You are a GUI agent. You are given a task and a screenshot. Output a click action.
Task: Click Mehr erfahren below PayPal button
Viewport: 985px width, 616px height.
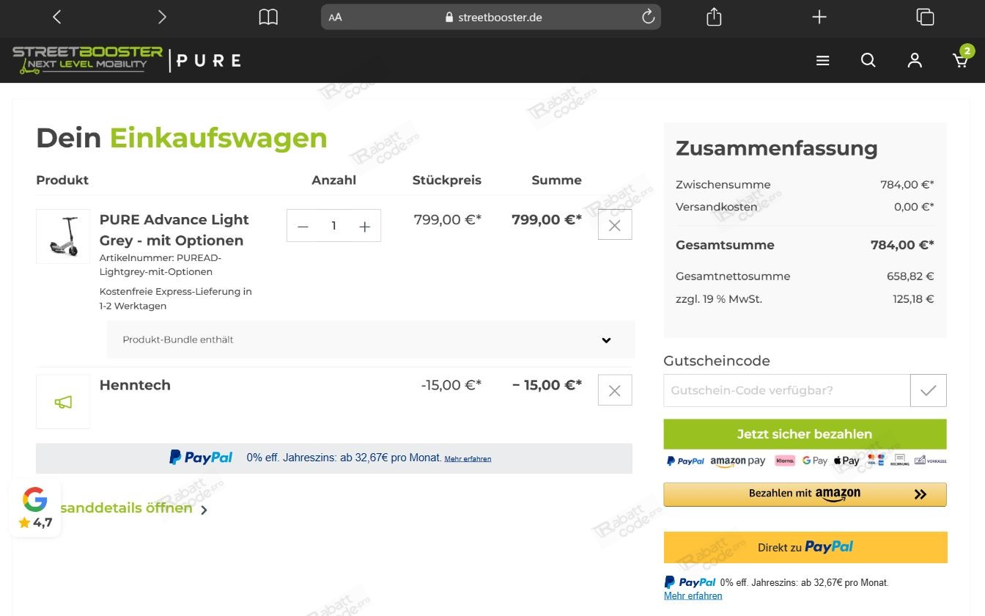693,595
